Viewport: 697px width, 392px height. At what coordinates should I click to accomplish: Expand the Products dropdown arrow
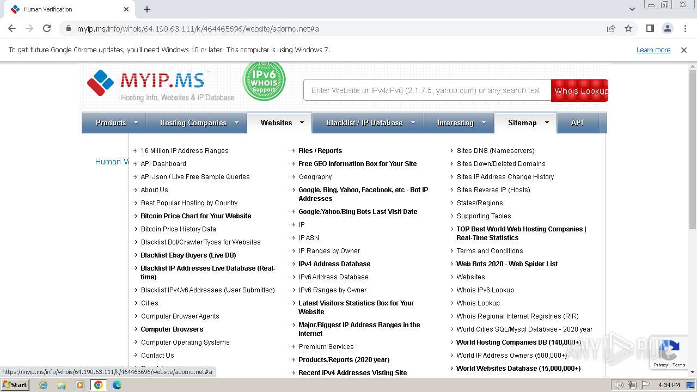click(136, 122)
